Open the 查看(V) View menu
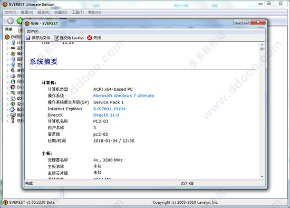This screenshot has height=208, width=290. [27, 13]
